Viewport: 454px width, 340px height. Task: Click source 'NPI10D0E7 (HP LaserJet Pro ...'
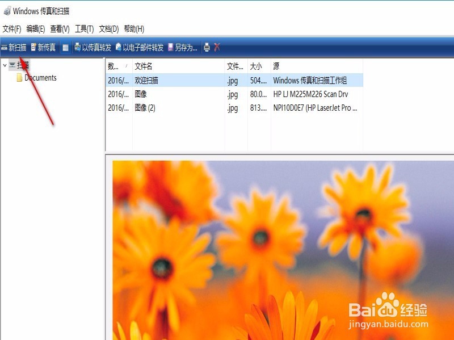click(315, 108)
